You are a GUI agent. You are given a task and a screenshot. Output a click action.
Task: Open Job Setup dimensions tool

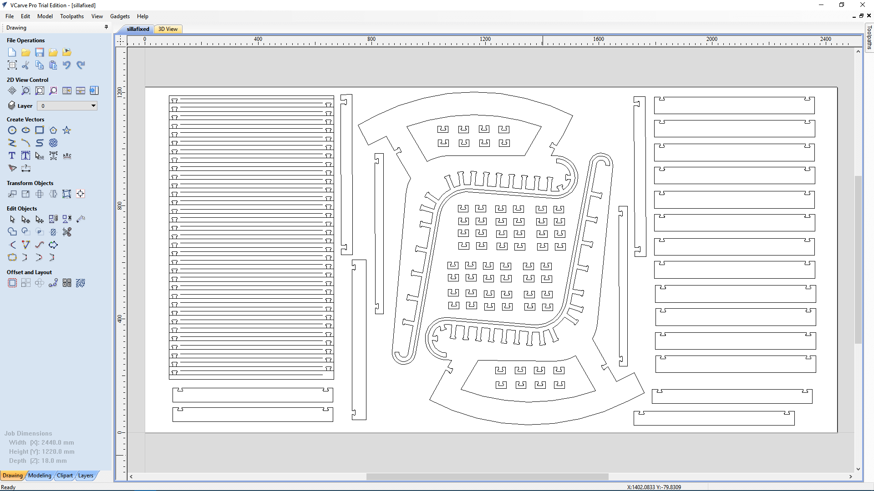[12, 65]
